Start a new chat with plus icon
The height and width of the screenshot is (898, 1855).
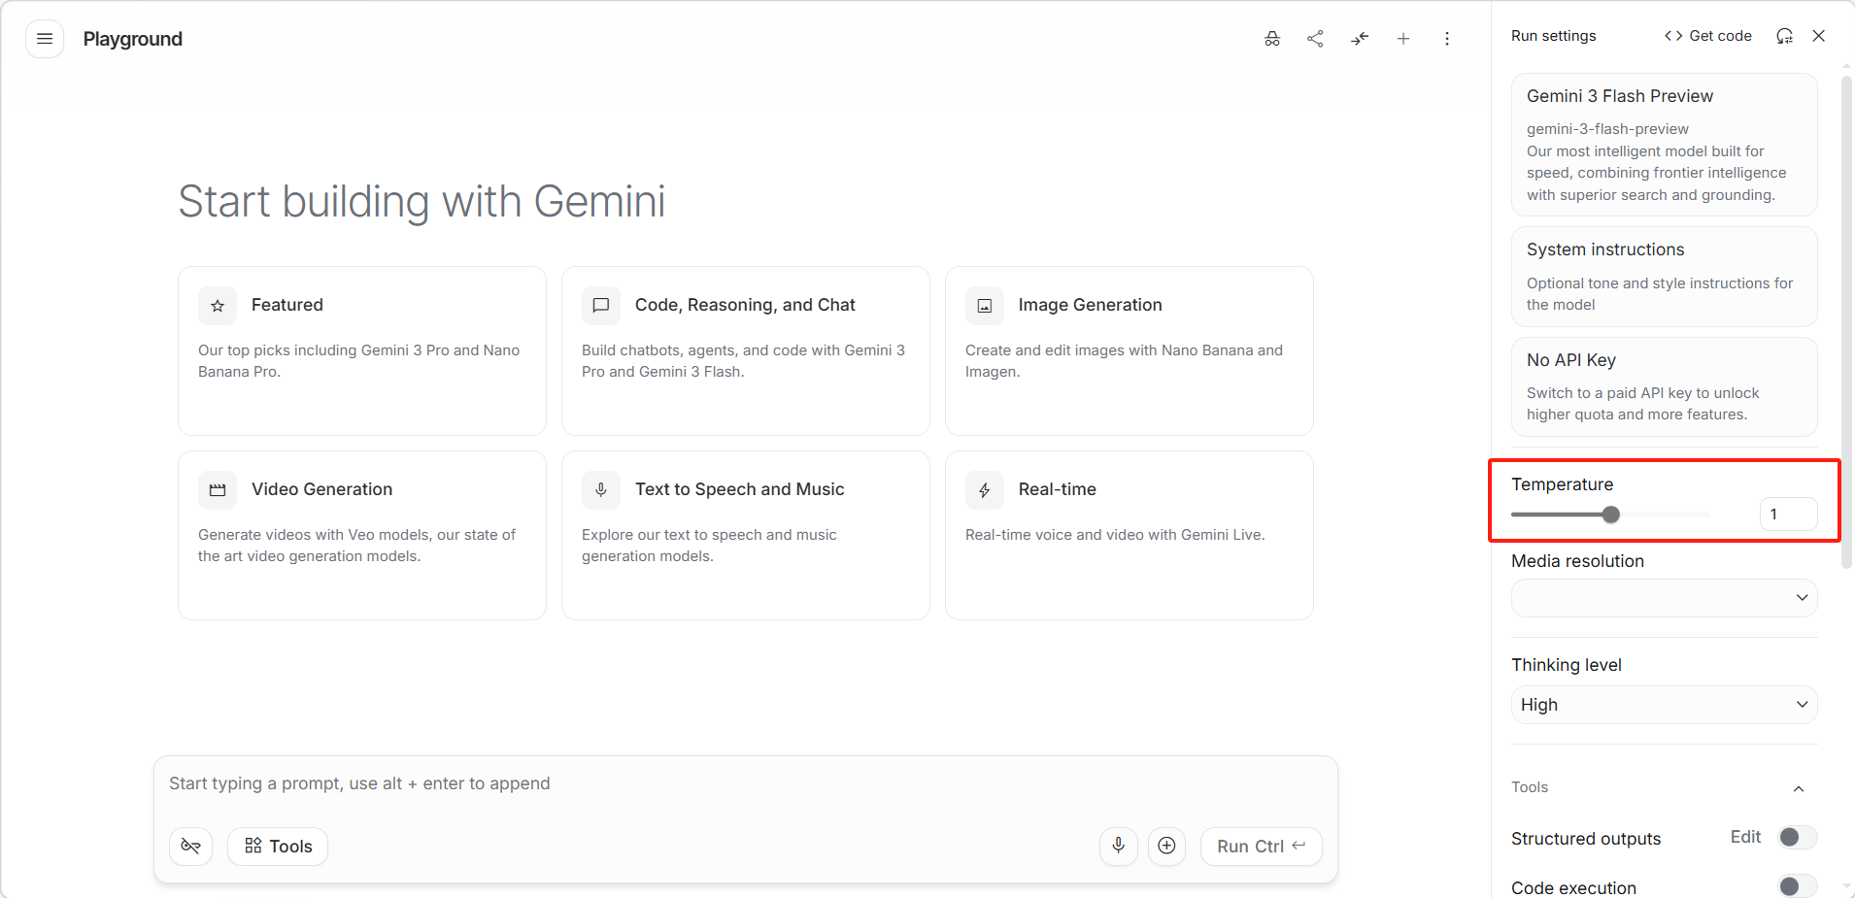1403,39
